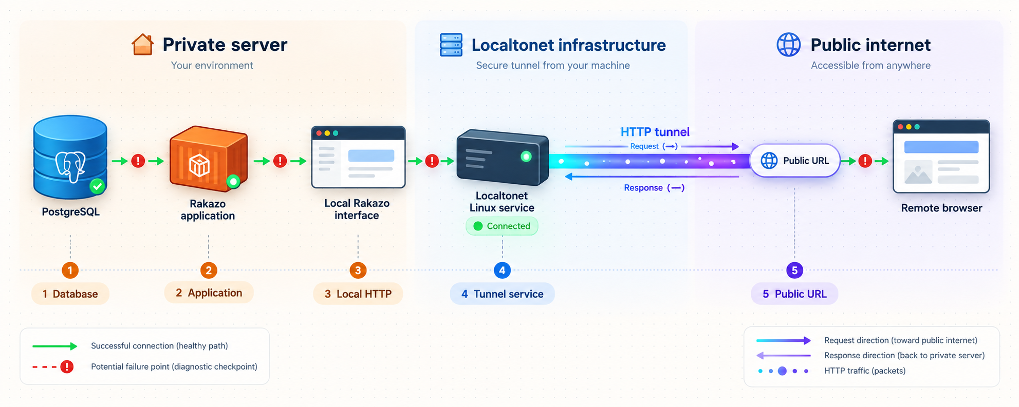Click the Localtonet Linux service label text
Viewport: 1019px width, 407px height.
pos(502,202)
